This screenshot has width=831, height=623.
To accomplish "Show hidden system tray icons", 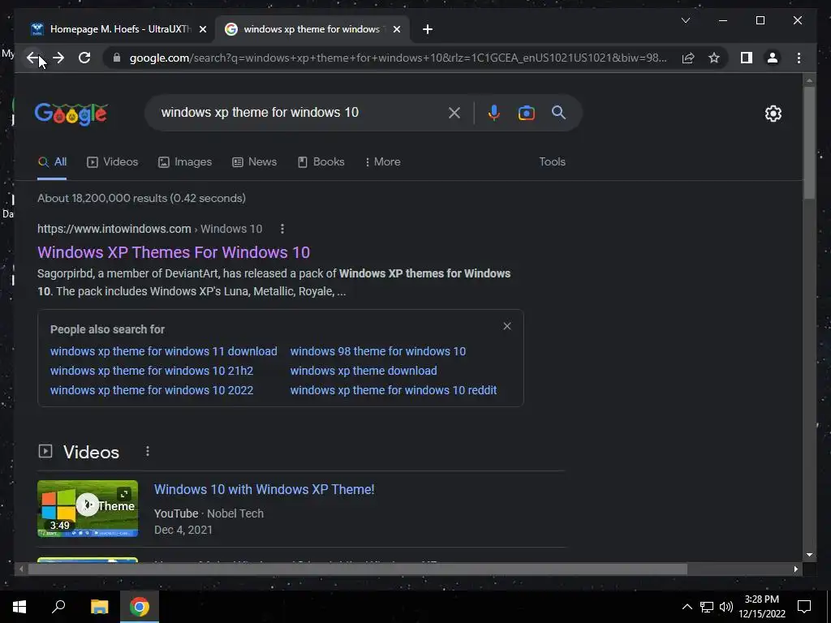I will pyautogui.click(x=687, y=607).
